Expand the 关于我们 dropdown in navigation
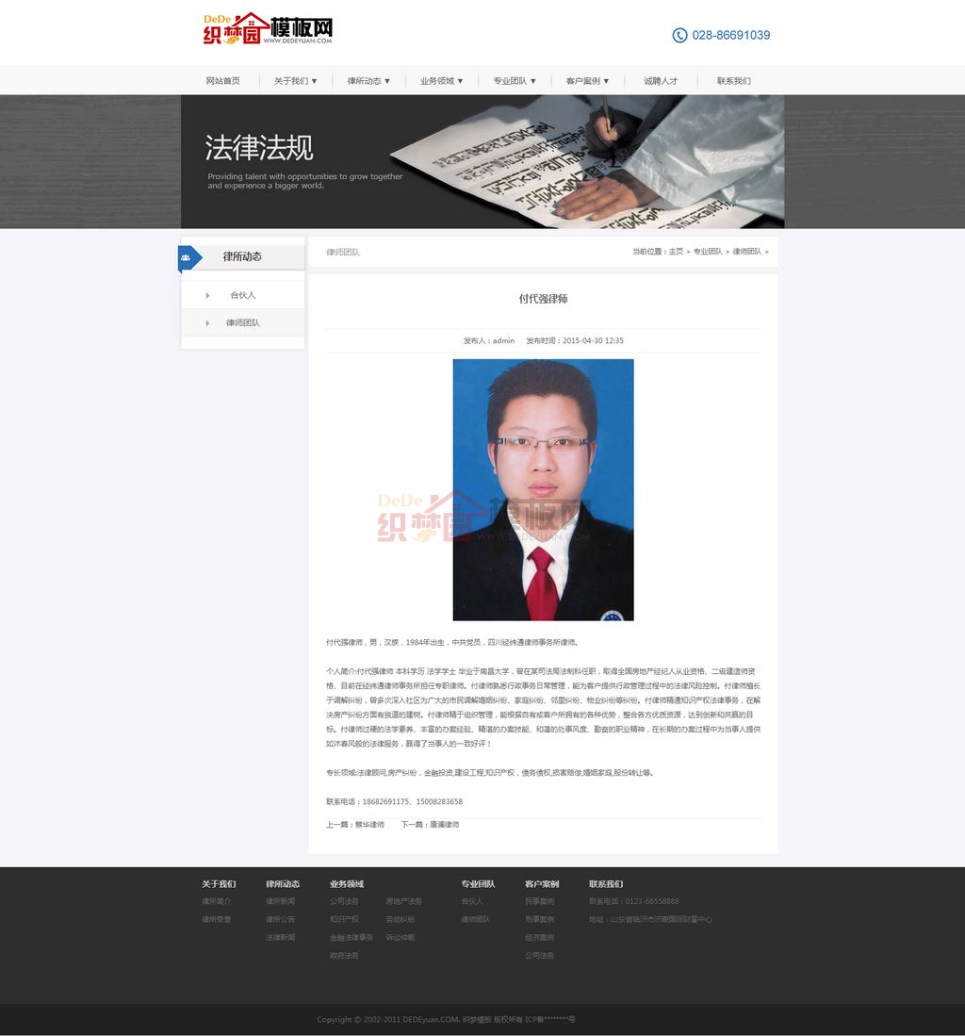The height and width of the screenshot is (1036, 965). (295, 81)
